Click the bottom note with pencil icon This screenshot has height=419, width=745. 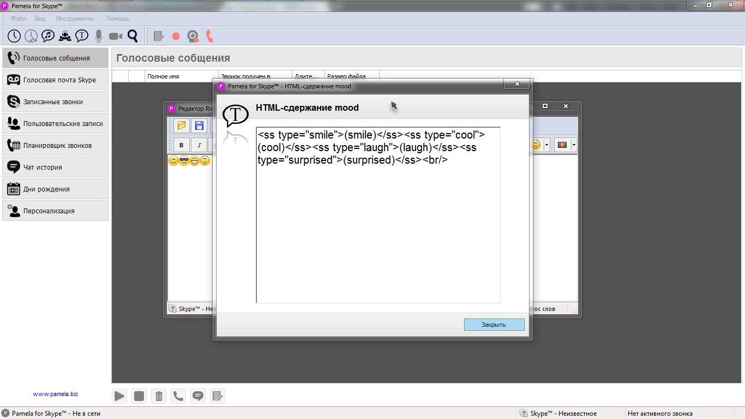pos(218,396)
